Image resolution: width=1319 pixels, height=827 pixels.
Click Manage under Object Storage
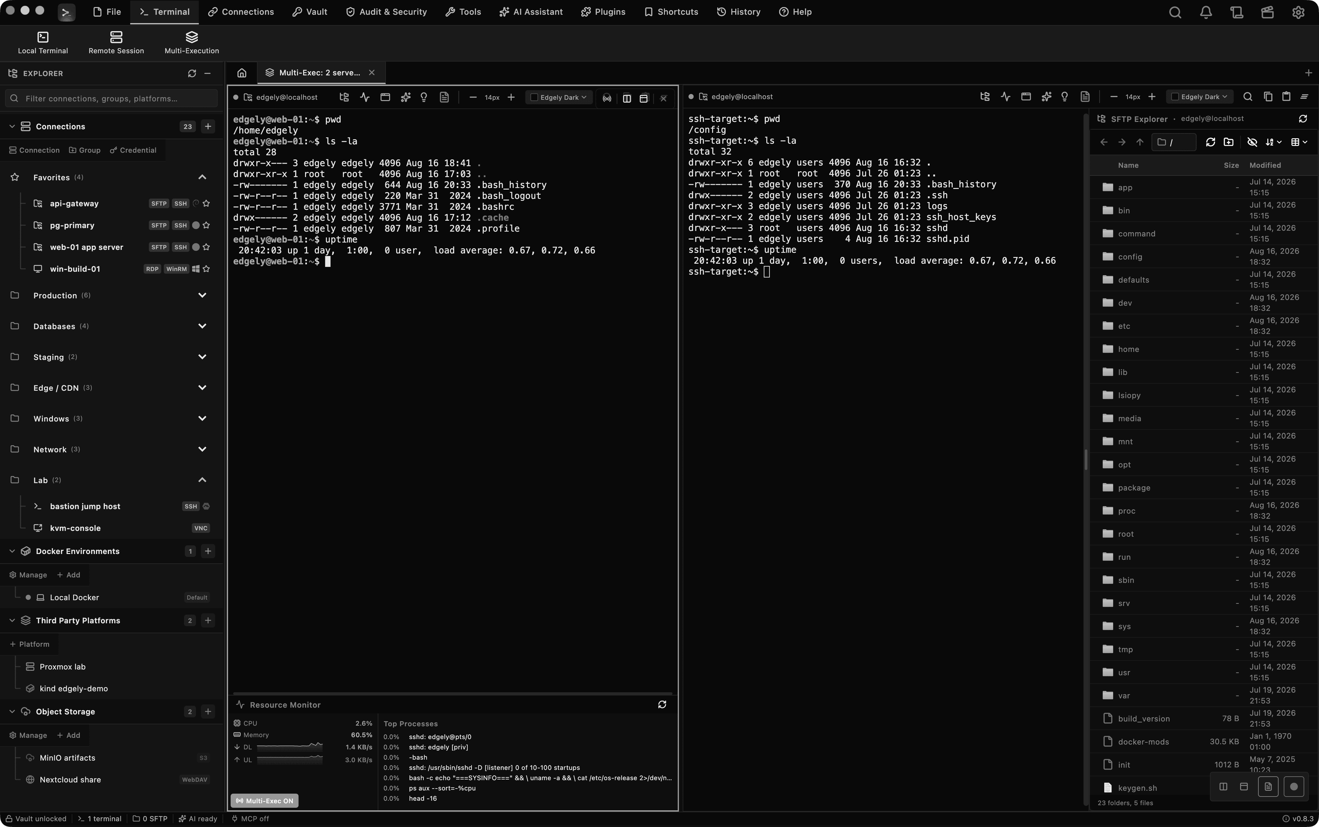pos(29,736)
